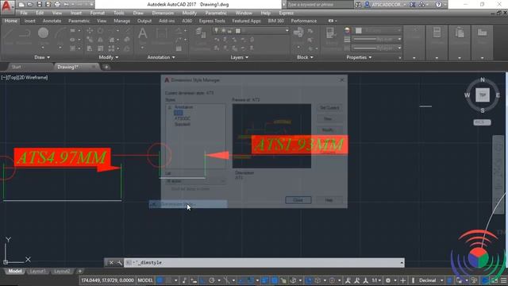This screenshot has width=508, height=286.
Task: Activate the Rotate tool
Action: pos(101,30)
